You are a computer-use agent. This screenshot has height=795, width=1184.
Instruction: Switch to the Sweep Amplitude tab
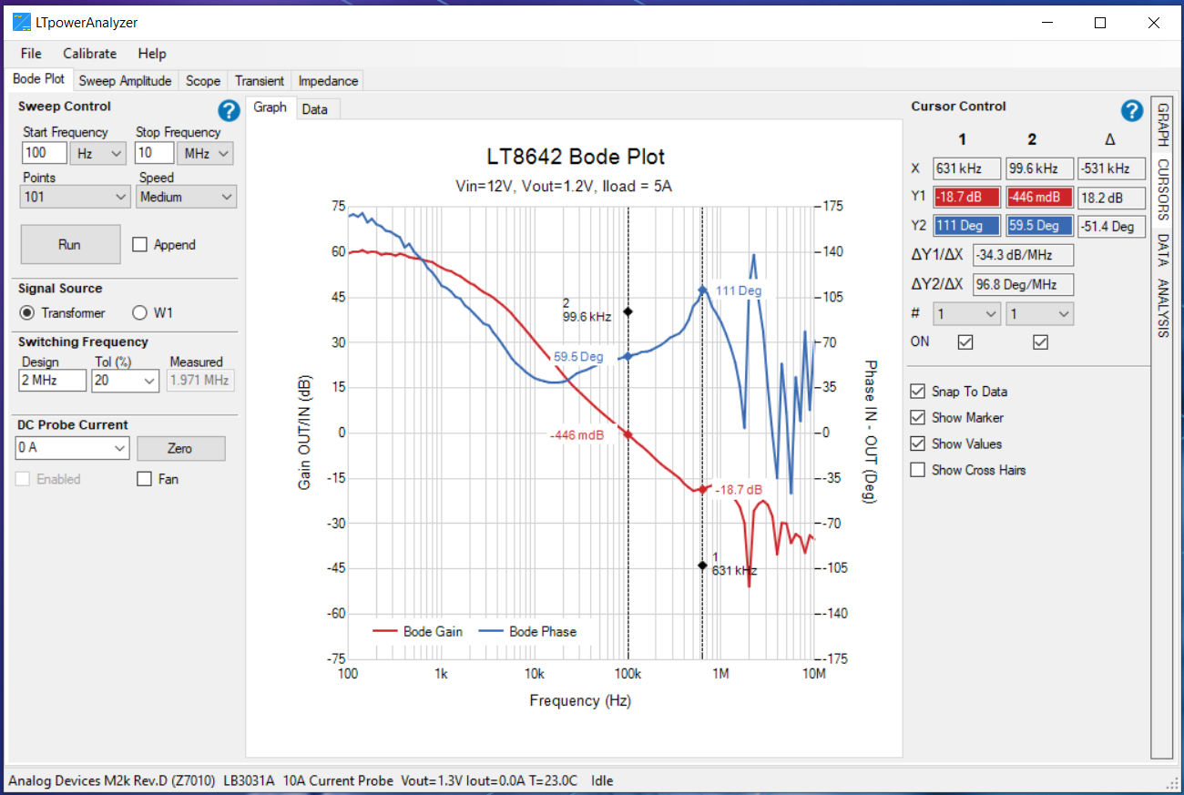pyautogui.click(x=125, y=80)
